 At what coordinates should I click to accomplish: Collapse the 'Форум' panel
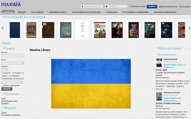(4, 107)
